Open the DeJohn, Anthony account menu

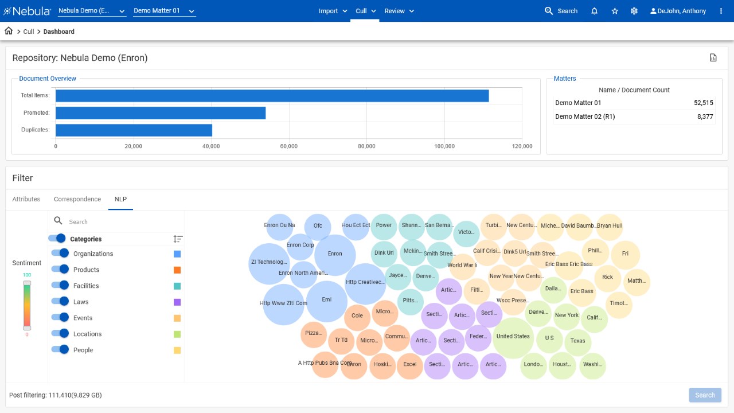click(x=678, y=11)
